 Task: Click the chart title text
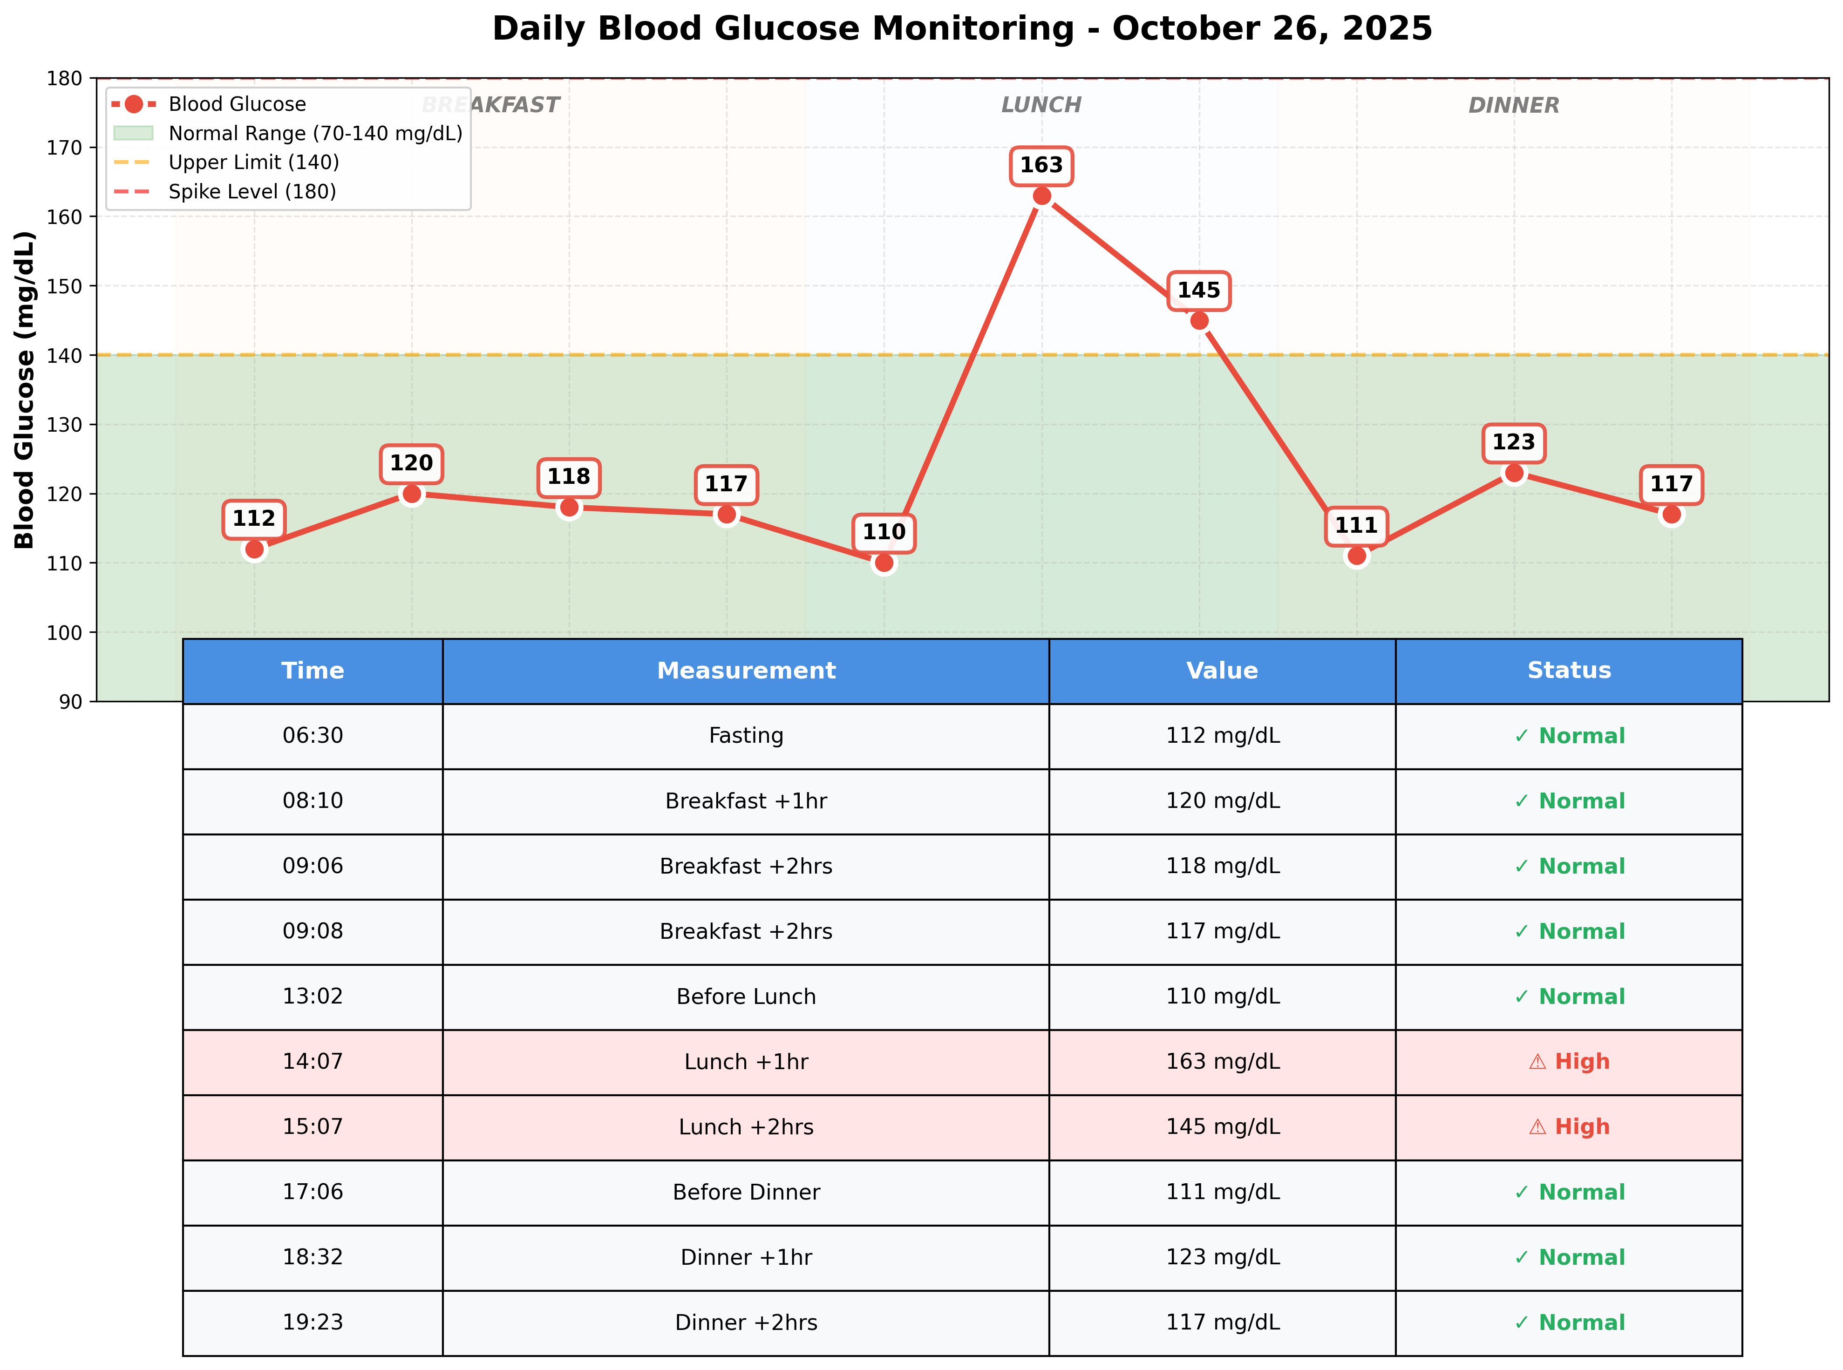pyautogui.click(x=962, y=29)
